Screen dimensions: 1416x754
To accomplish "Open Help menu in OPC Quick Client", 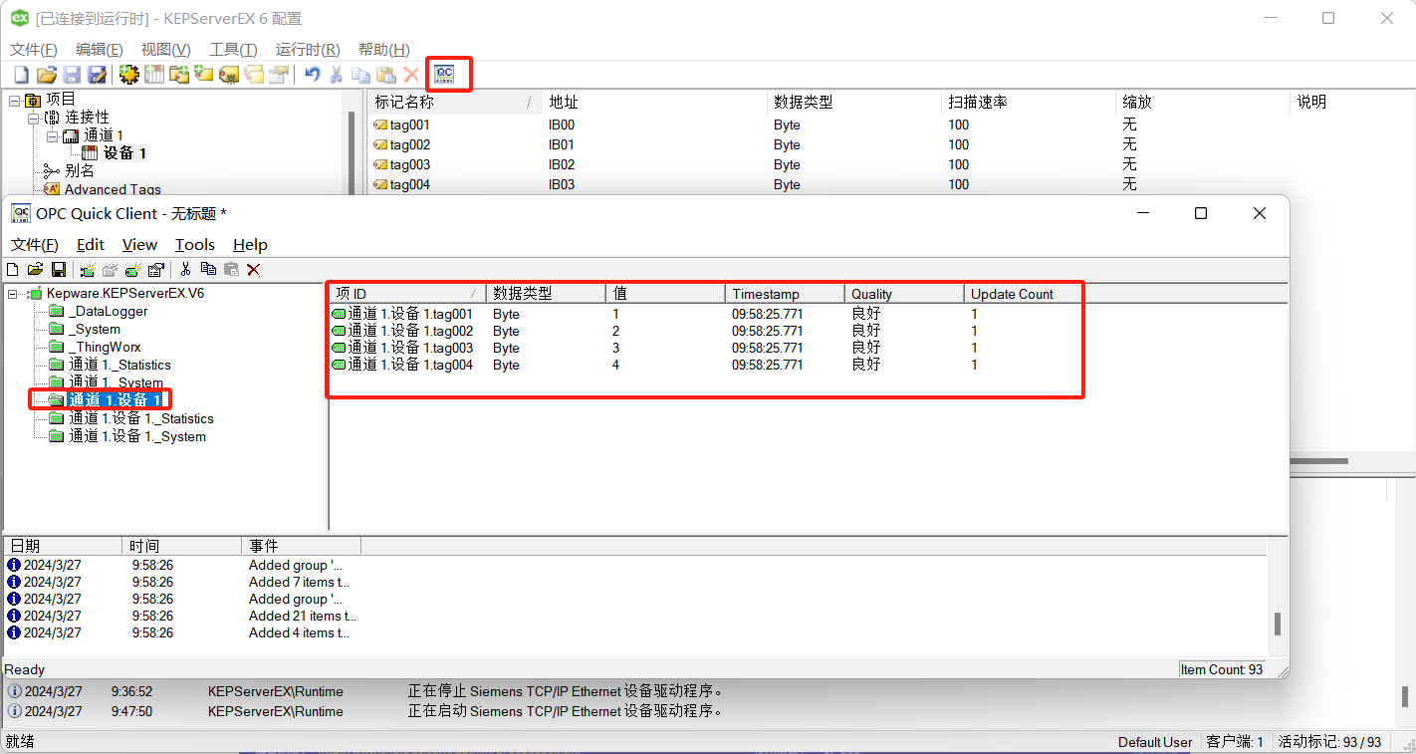I will click(250, 245).
